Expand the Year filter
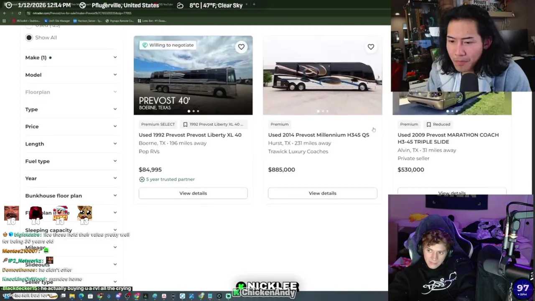Viewport: 535px width, 301px height. 71,178
